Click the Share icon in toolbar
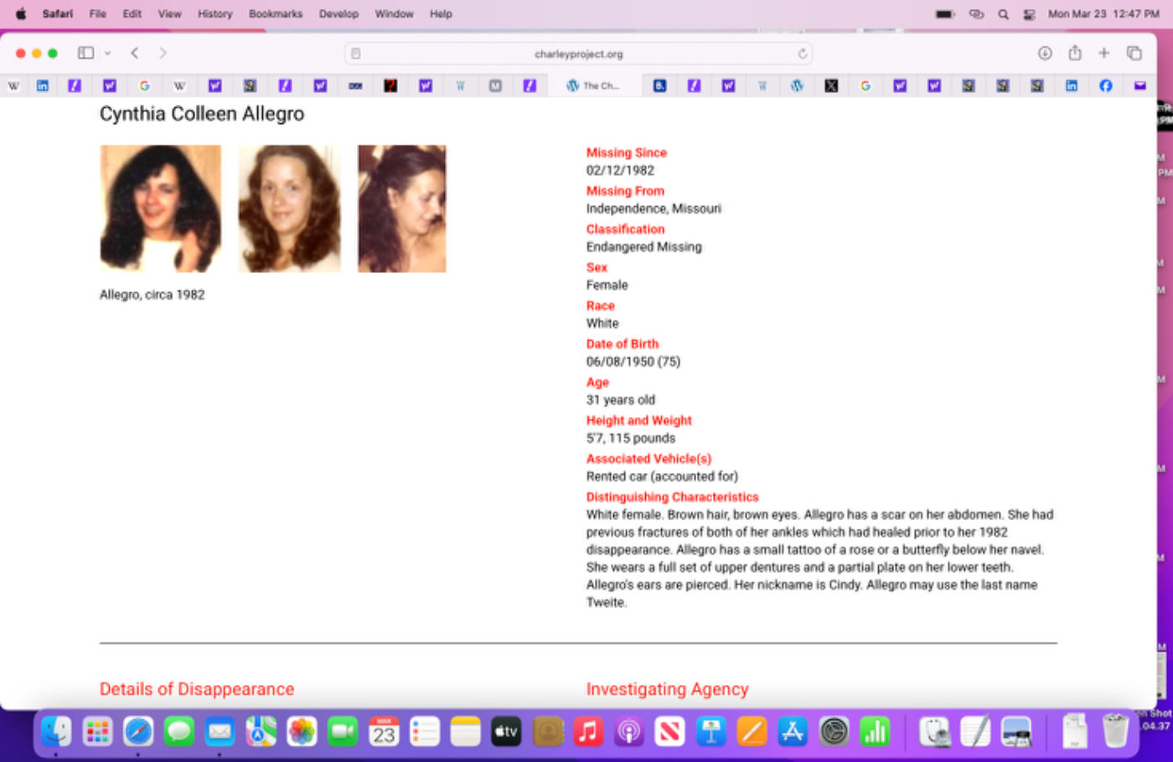This screenshot has height=762, width=1173. [x=1074, y=53]
